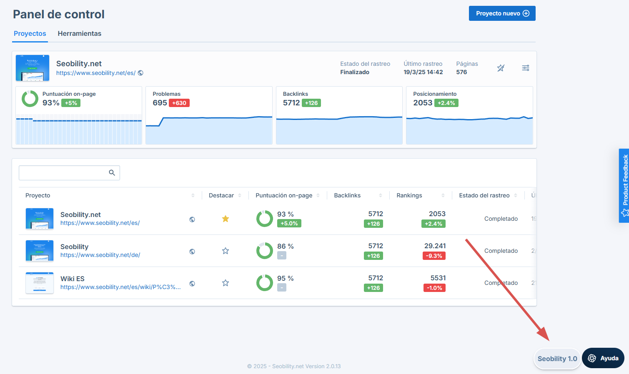Open the Product Feedback side tab

624,186
